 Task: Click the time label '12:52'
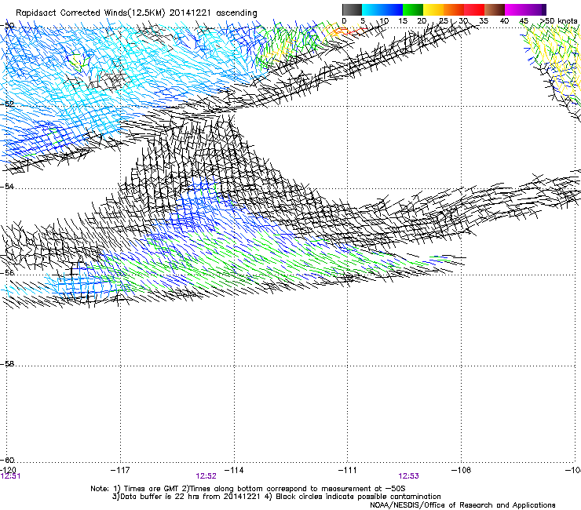click(206, 476)
